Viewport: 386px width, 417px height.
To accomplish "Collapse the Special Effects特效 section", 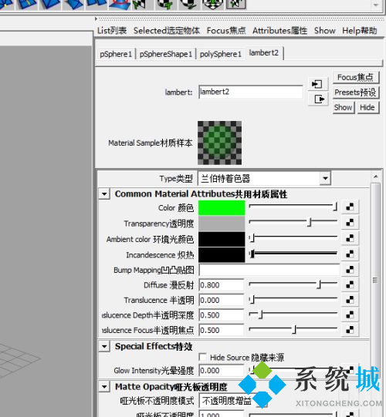I will 104,346.
